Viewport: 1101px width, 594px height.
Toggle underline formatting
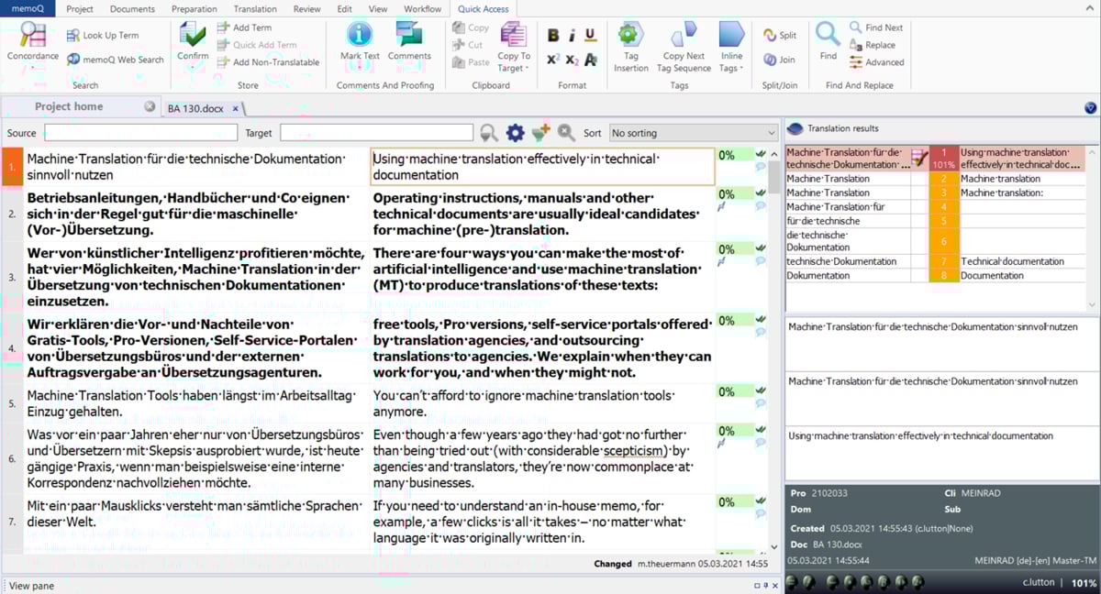pyautogui.click(x=590, y=36)
